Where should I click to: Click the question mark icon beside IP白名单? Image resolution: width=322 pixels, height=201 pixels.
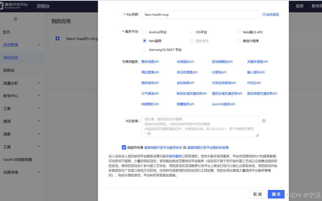coord(264,121)
